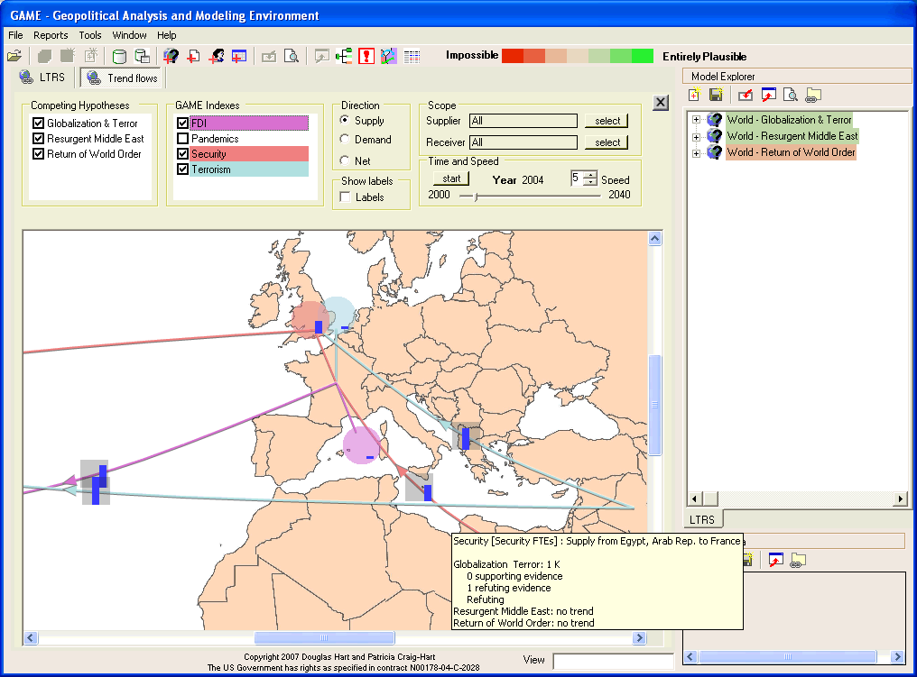Click the magnifier document icon in Model Explorer

[790, 95]
